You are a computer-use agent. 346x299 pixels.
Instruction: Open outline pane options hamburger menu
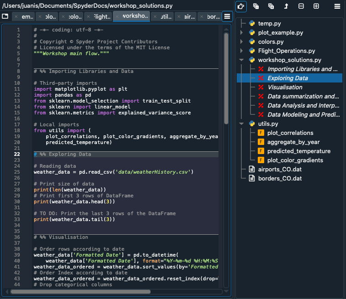(337, 6)
